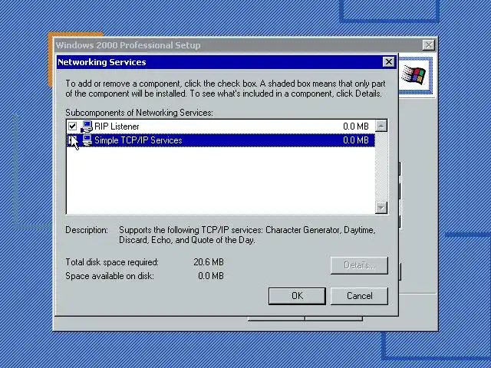This screenshot has height=368, width=491.
Task: Toggle the RIP Listener checkbox
Action: coord(72,126)
